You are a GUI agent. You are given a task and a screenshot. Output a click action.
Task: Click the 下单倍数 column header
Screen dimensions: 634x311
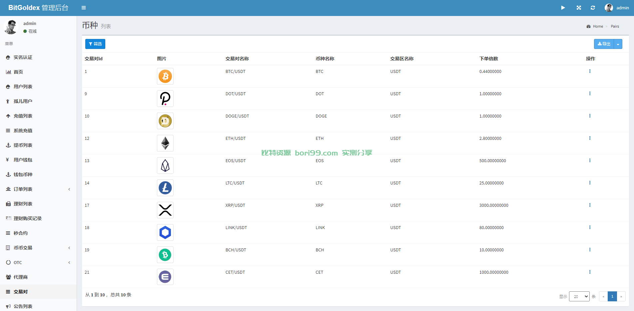[x=489, y=59]
